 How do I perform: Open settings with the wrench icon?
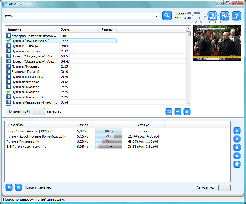point(225,16)
